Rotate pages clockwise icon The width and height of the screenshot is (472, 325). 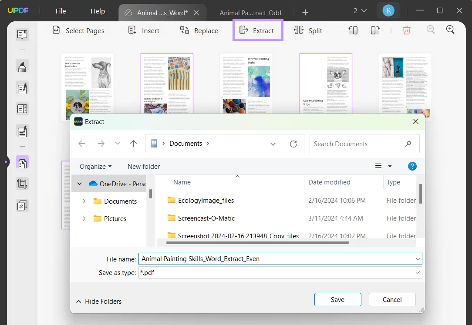(x=375, y=30)
